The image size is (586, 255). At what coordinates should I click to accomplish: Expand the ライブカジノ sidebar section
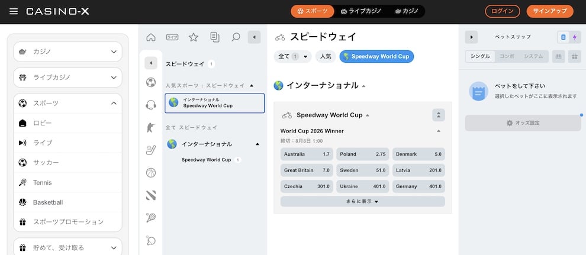tap(67, 78)
